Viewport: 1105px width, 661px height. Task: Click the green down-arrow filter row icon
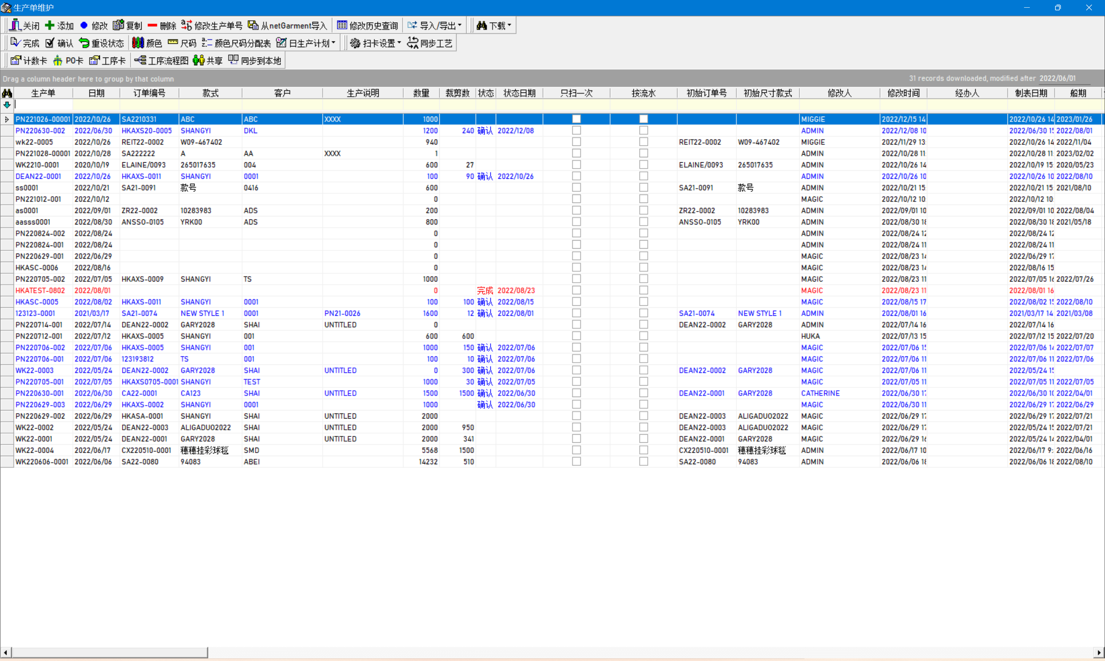click(x=7, y=105)
